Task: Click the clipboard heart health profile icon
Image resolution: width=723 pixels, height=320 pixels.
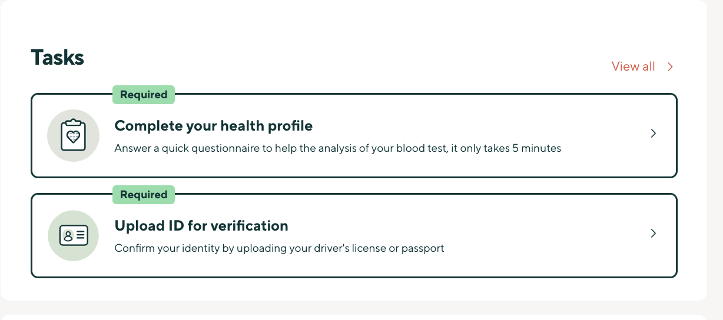Action: pyautogui.click(x=74, y=135)
